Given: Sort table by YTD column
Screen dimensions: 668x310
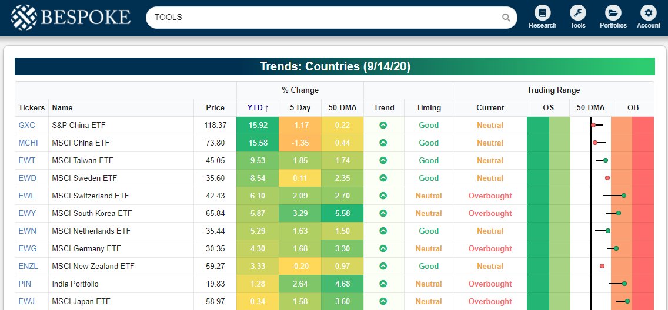Looking at the screenshot, I should (x=258, y=107).
